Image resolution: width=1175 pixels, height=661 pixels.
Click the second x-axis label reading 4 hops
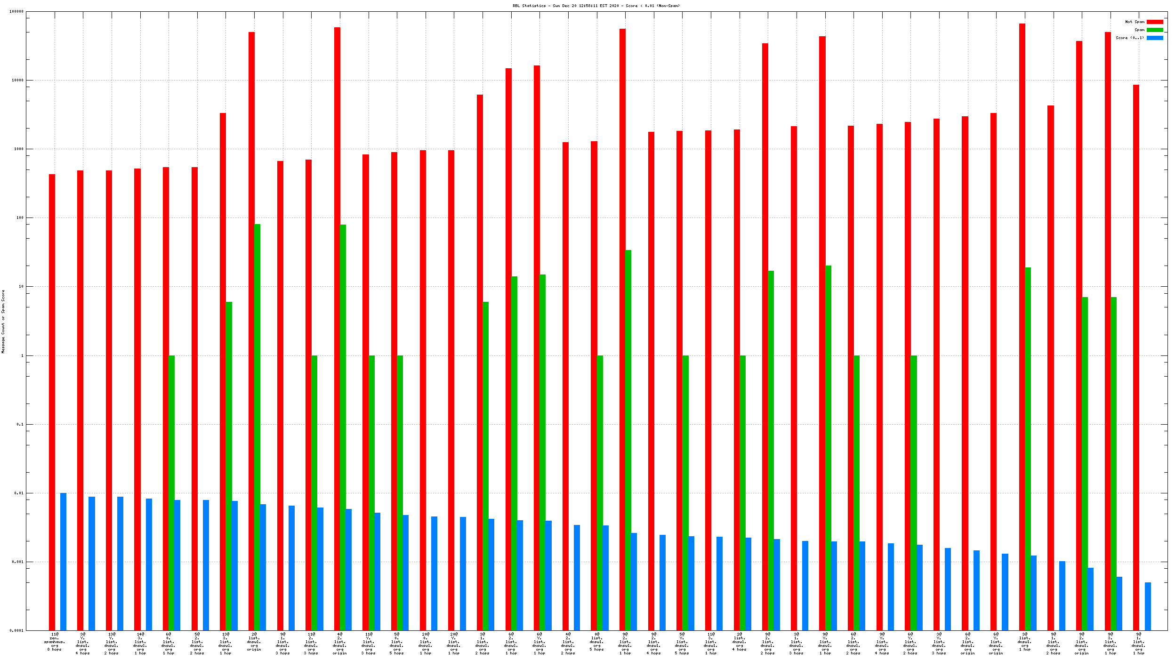[x=83, y=642]
